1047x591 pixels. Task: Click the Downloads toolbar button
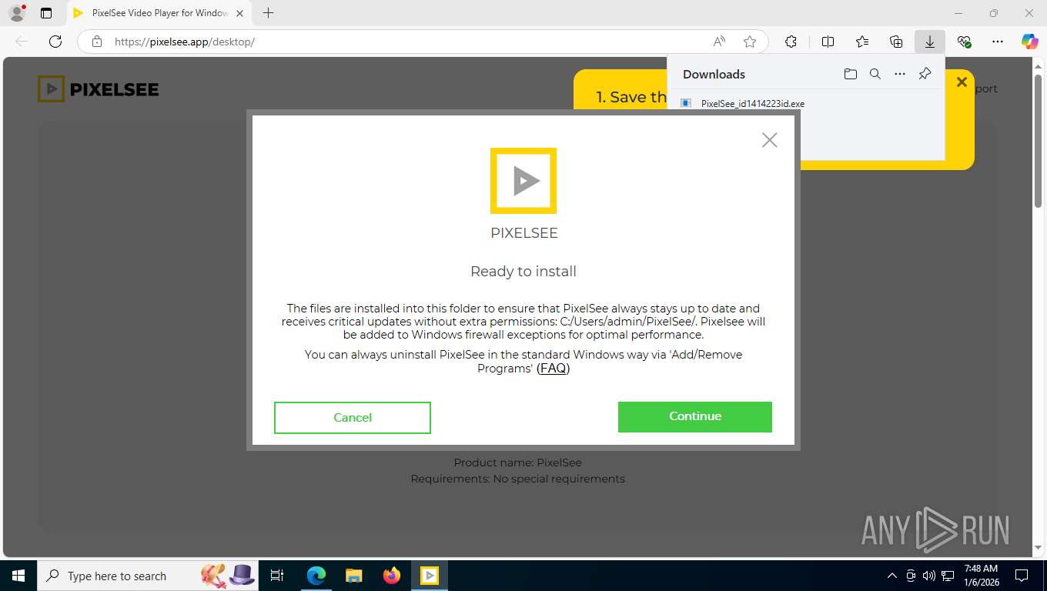click(x=930, y=42)
